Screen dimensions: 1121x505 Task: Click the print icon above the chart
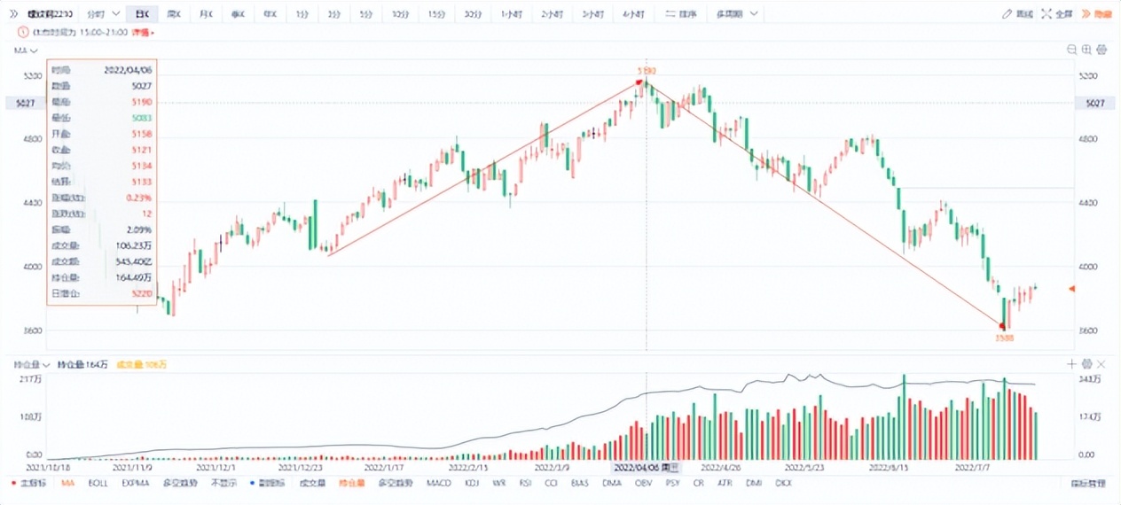1101,50
